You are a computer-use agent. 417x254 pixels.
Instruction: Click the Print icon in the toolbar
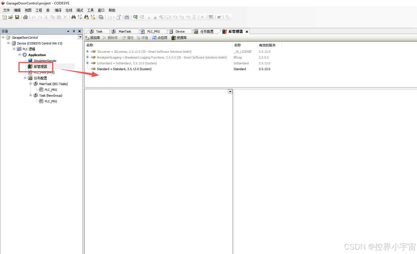(x=25, y=17)
